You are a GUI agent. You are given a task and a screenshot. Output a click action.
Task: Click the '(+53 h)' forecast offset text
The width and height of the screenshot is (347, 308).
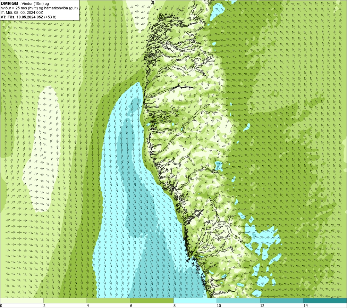coord(50,17)
